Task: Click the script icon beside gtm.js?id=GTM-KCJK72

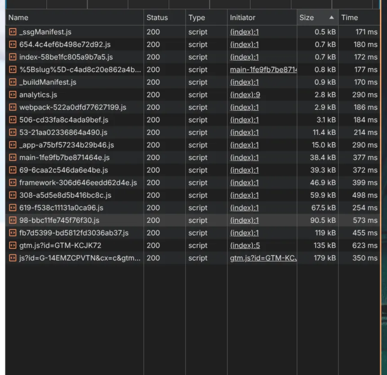Action: 13,245
